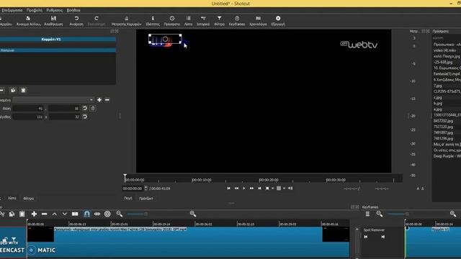
Task: Adjust the Keyframes zoom slider
Action: click(x=417, y=214)
